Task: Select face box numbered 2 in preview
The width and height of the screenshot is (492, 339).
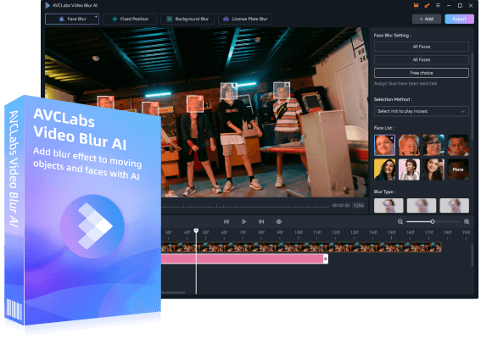Action: 195,103
